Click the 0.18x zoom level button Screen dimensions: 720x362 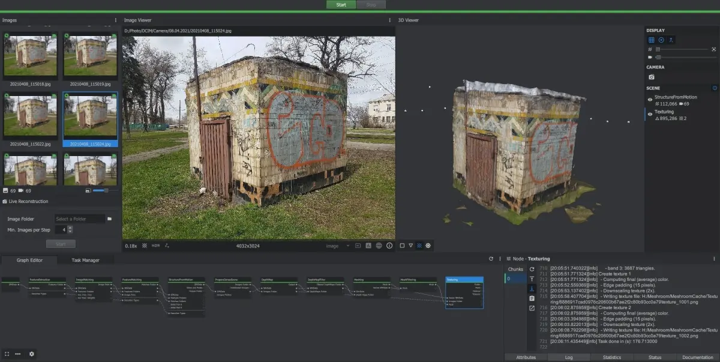131,246
